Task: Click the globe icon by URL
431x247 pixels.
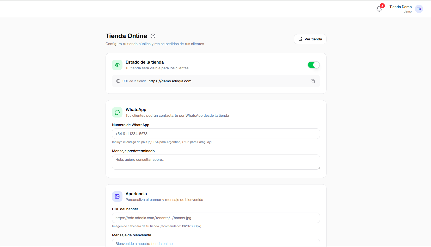Action: click(118, 81)
